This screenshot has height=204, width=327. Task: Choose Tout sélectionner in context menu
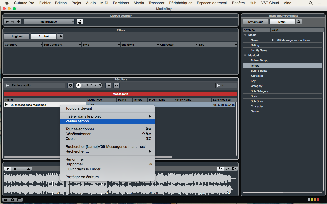click(107, 129)
